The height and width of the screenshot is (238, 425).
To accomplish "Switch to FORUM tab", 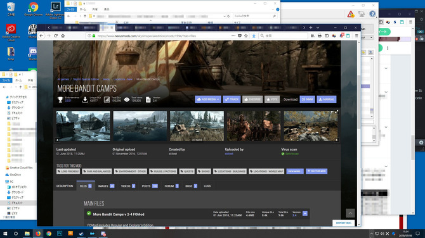I will click(171, 186).
